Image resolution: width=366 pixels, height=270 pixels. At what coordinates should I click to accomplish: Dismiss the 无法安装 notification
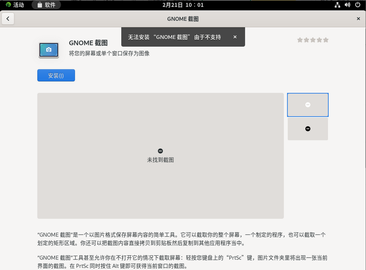(235, 37)
